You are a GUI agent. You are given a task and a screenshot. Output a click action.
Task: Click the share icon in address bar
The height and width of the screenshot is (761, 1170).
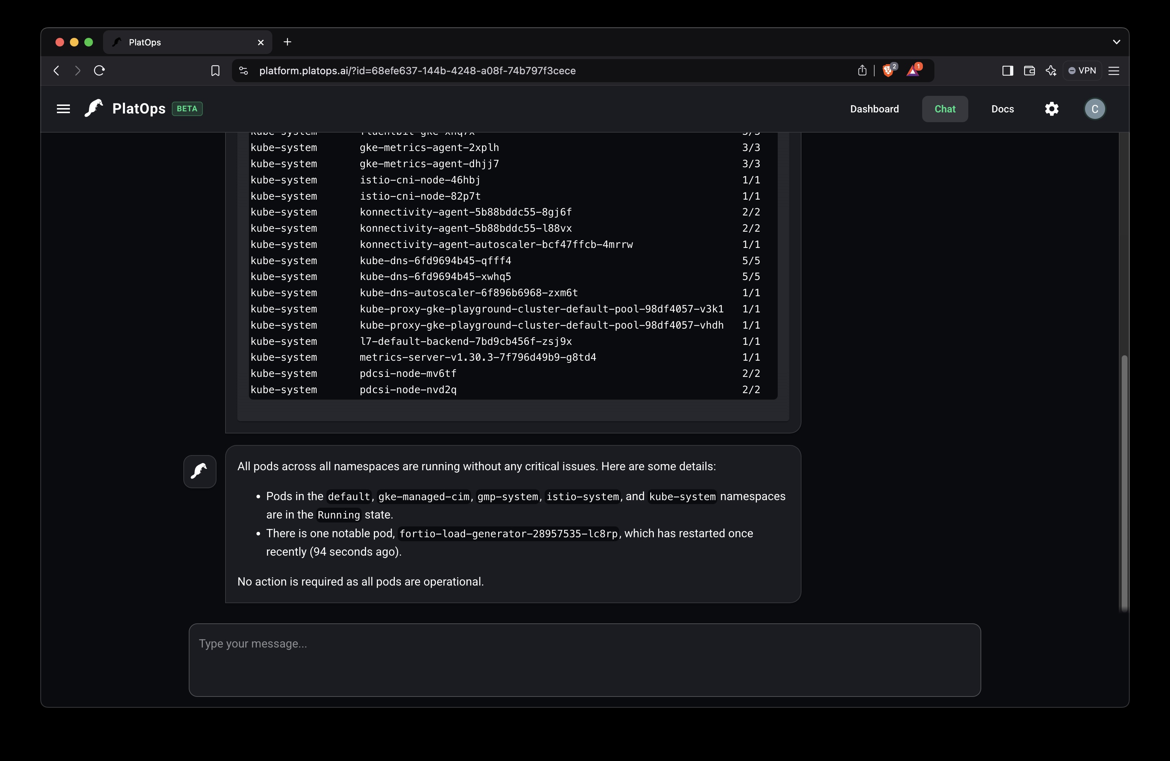tap(862, 70)
